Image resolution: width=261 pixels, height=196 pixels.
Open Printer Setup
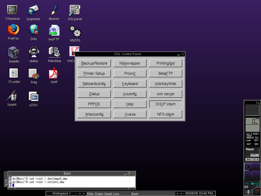pyautogui.click(x=94, y=73)
